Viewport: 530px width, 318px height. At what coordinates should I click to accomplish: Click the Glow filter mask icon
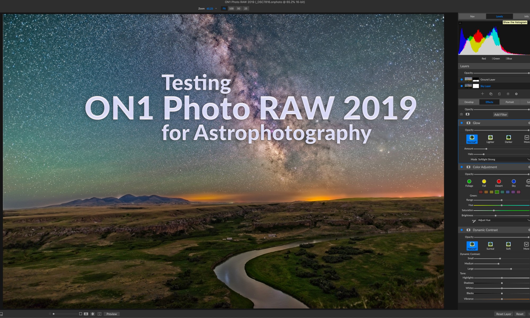tap(468, 123)
